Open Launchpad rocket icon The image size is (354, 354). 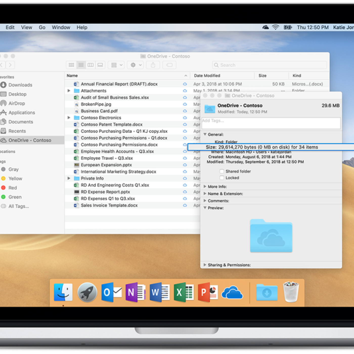click(x=87, y=292)
